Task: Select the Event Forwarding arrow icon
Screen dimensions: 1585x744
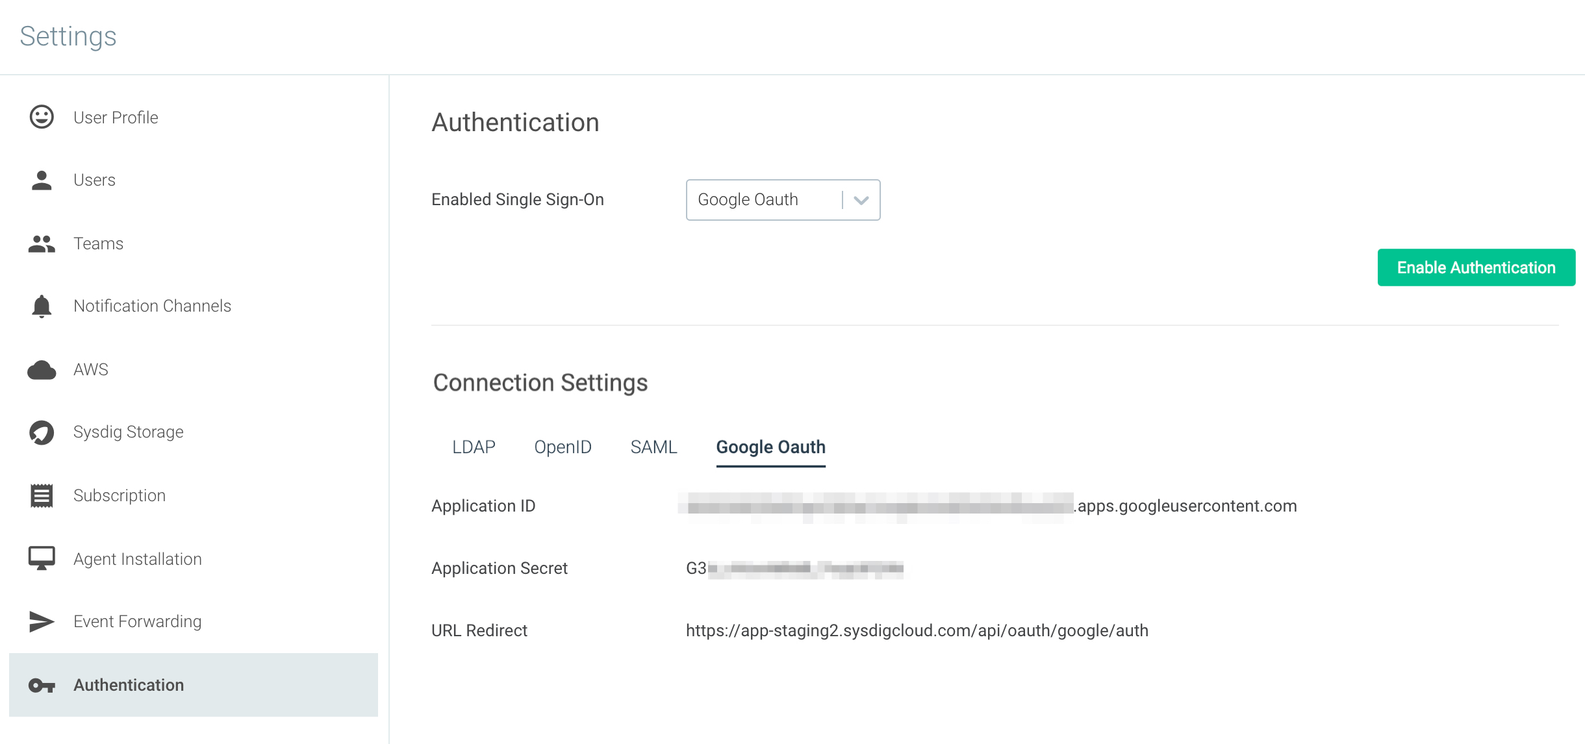Action: [42, 621]
